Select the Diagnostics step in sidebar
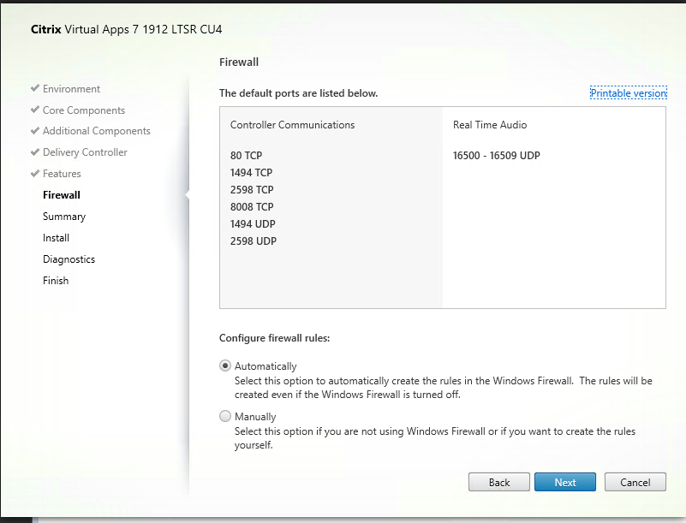This screenshot has width=686, height=523. coord(69,259)
